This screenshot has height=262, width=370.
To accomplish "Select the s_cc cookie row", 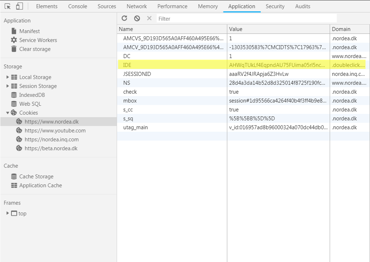I will pos(243,110).
